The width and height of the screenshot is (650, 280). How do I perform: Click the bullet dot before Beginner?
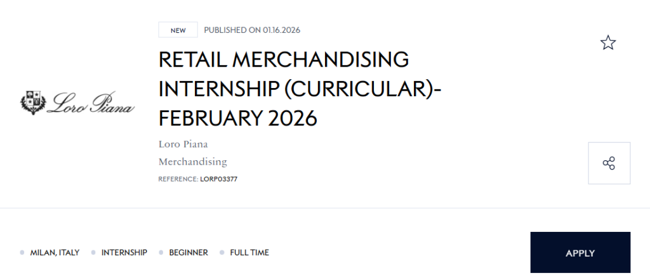click(161, 253)
